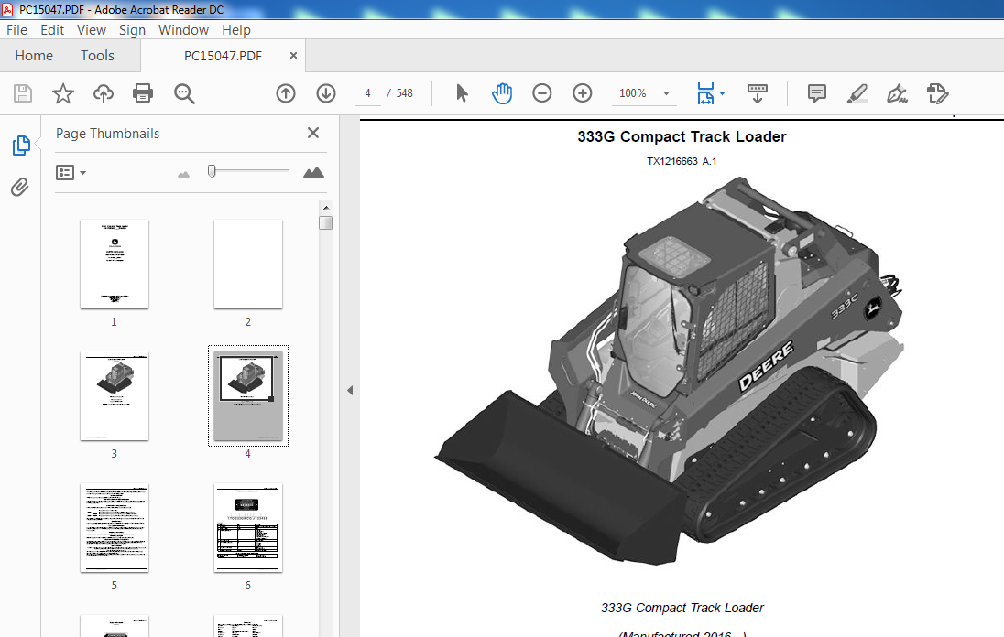The image size is (1004, 637).
Task: Click the 'Page Thumbnails' panel title
Action: [x=107, y=133]
